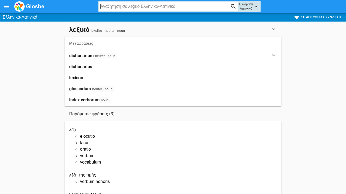
Task: Click the phrase λέξη της τιμής
Action: pos(82,175)
